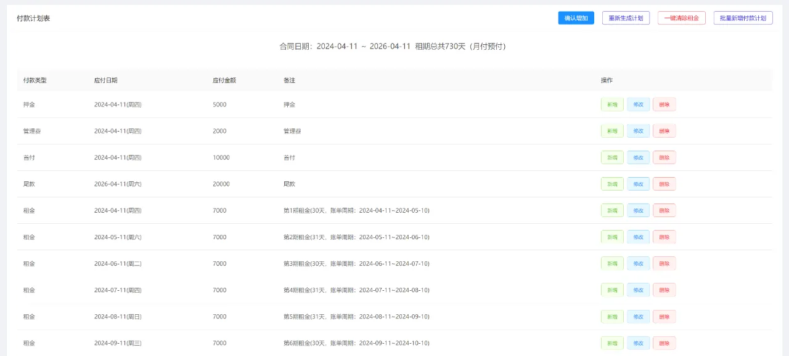The image size is (789, 356).
Task: Click the 第4期租金 remark text
Action: pyautogui.click(x=356, y=290)
